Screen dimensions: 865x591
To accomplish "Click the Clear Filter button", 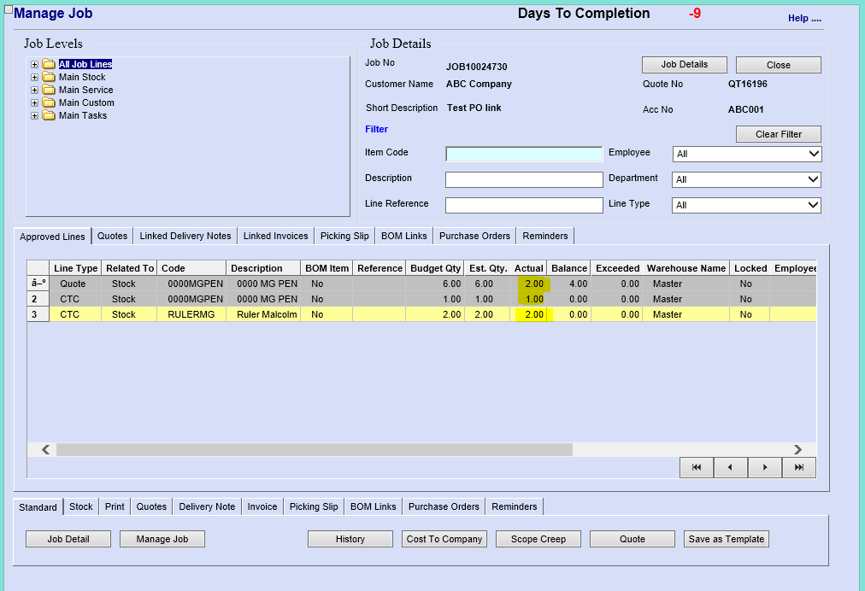I will (x=778, y=134).
